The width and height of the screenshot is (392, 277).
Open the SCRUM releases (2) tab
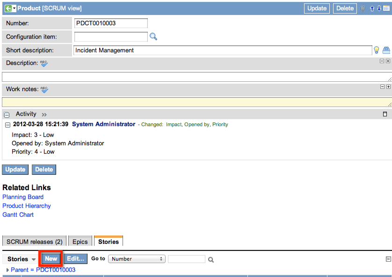coord(34,241)
